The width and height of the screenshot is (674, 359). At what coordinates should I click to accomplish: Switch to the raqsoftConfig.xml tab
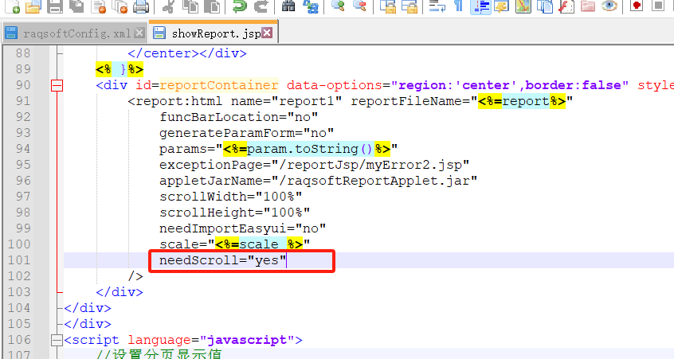tap(76, 33)
